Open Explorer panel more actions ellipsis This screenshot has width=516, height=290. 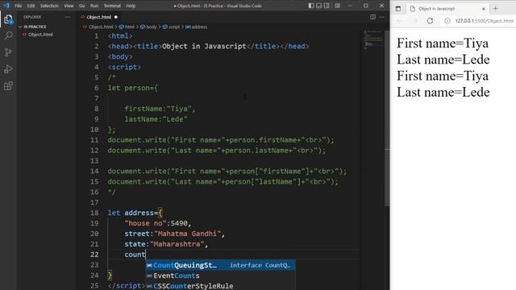click(x=68, y=17)
